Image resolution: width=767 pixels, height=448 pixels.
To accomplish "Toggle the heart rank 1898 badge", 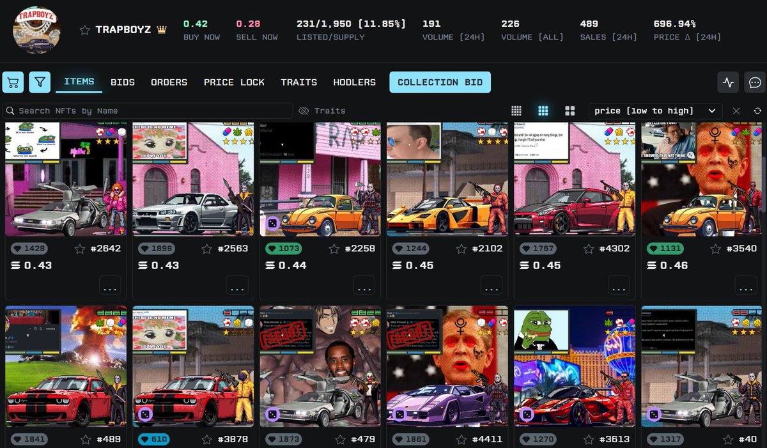I will click(x=157, y=249).
